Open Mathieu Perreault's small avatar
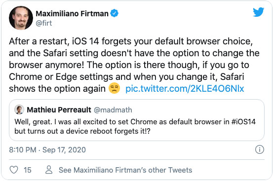The width and height of the screenshot is (273, 181). click(x=19, y=109)
